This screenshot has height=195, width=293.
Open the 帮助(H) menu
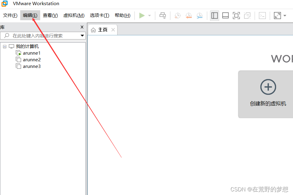tap(122, 15)
